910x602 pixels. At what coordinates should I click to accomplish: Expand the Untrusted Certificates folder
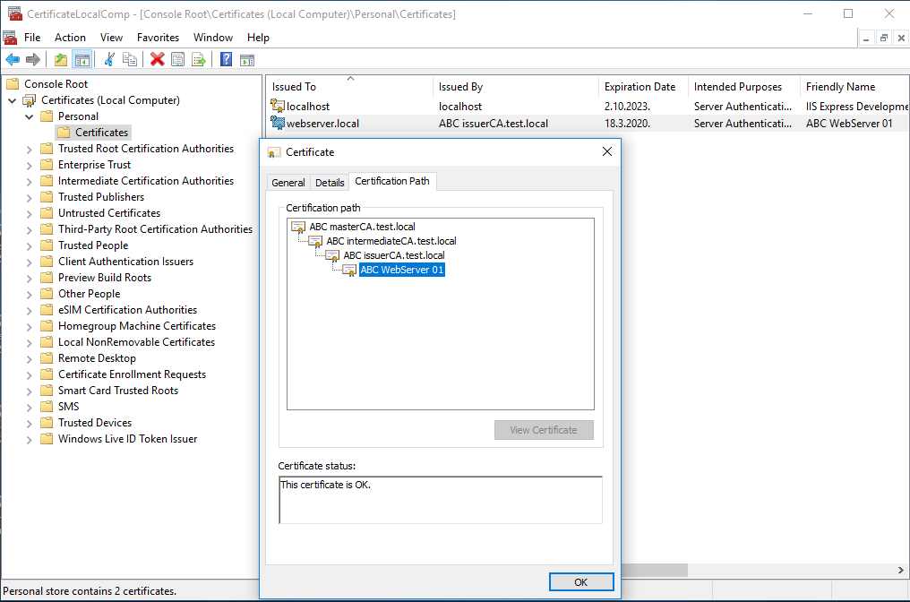29,213
